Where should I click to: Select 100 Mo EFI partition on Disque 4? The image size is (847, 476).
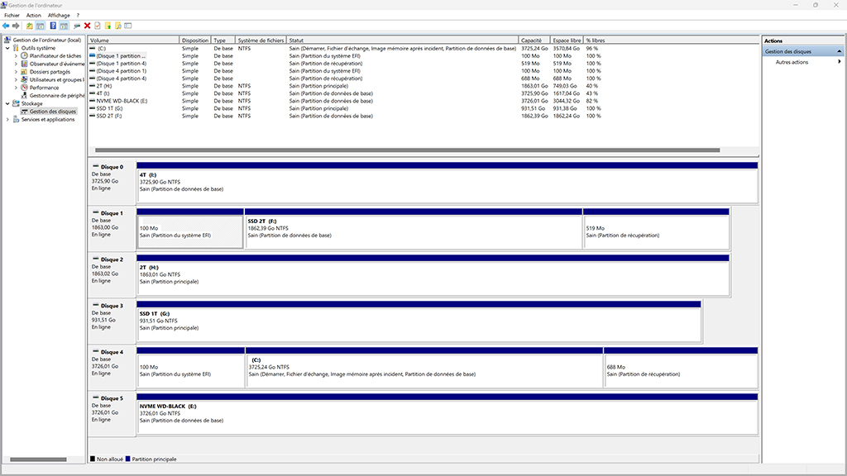pyautogui.click(x=191, y=368)
